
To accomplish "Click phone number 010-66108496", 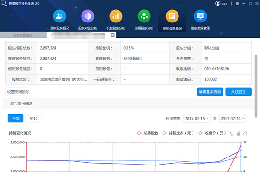I will coord(216,69).
